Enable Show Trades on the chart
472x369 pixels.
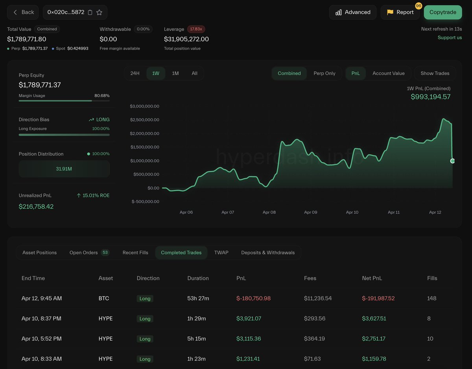tap(435, 73)
